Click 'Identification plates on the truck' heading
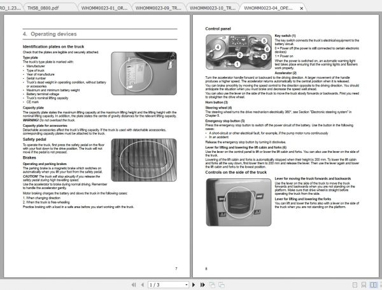 pos(53,46)
